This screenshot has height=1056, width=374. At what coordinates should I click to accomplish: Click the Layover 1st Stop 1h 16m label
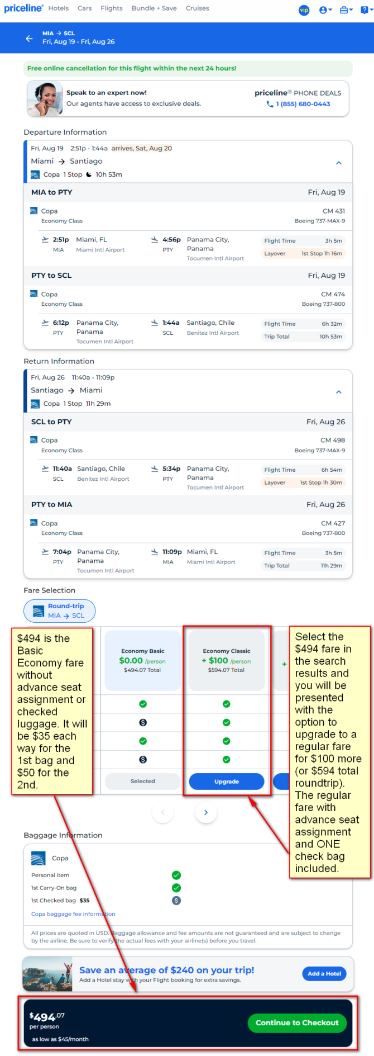click(303, 254)
